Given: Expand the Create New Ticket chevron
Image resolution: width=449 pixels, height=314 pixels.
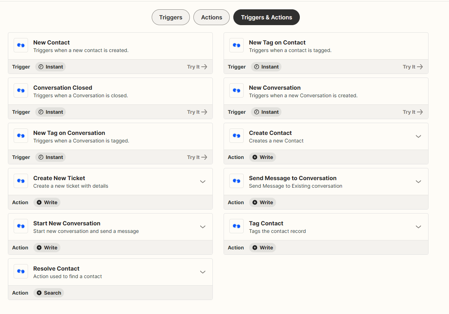Looking at the screenshot, I should click(202, 182).
